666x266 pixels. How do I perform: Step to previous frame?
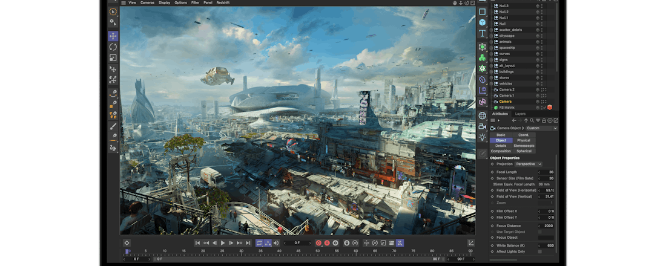(x=214, y=243)
